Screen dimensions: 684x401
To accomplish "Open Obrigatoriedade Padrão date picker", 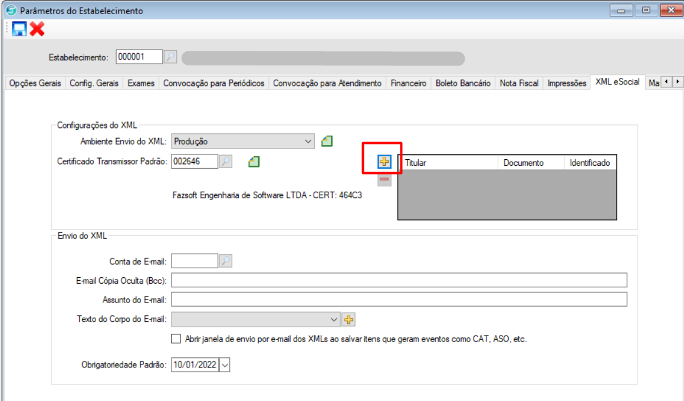I will (x=224, y=365).
